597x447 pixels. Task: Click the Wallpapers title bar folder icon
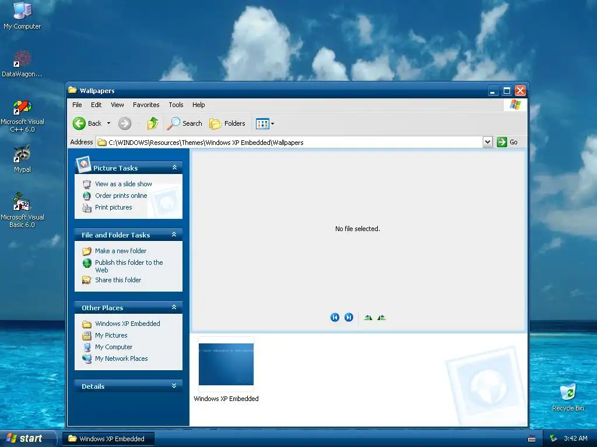click(72, 90)
